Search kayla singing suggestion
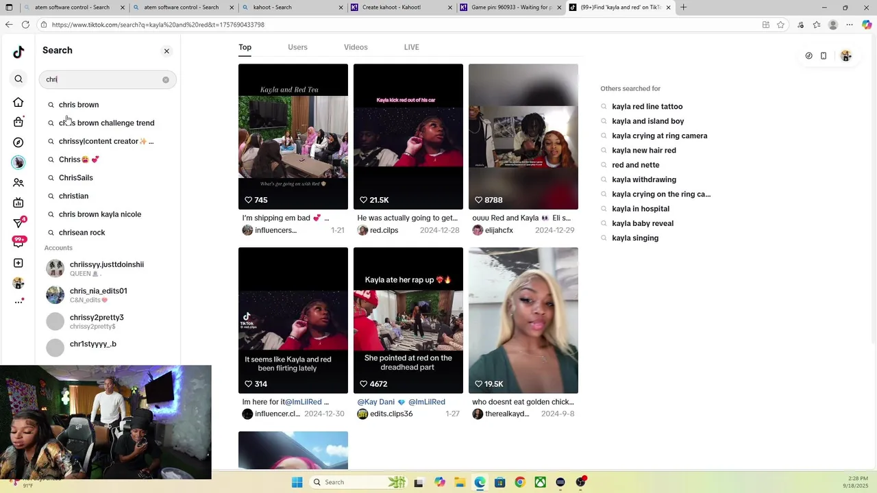The image size is (877, 493). [635, 238]
